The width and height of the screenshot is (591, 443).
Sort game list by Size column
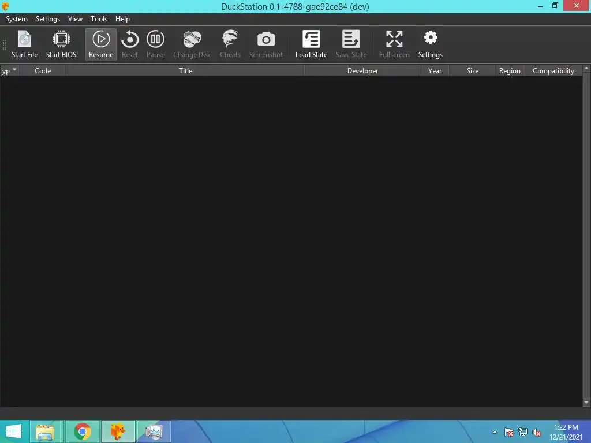(472, 71)
